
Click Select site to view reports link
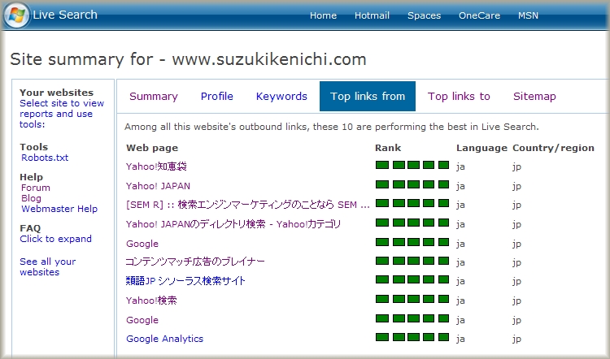tap(62, 114)
